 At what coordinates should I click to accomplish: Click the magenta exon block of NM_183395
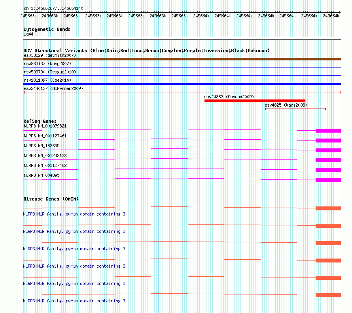[x=328, y=150]
